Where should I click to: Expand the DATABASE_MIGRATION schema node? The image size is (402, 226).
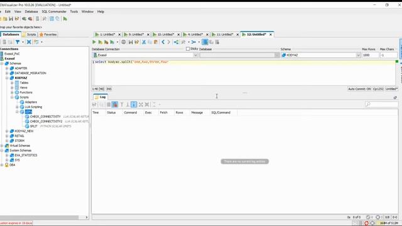tap(7, 73)
